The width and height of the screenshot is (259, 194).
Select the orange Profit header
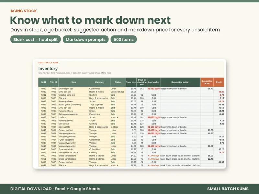click(219, 82)
